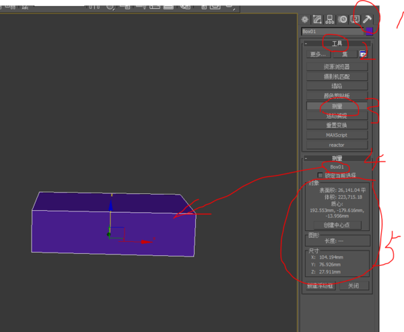The height and width of the screenshot is (332, 404).
Task: Click the Box01 object name field
Action: (333, 32)
